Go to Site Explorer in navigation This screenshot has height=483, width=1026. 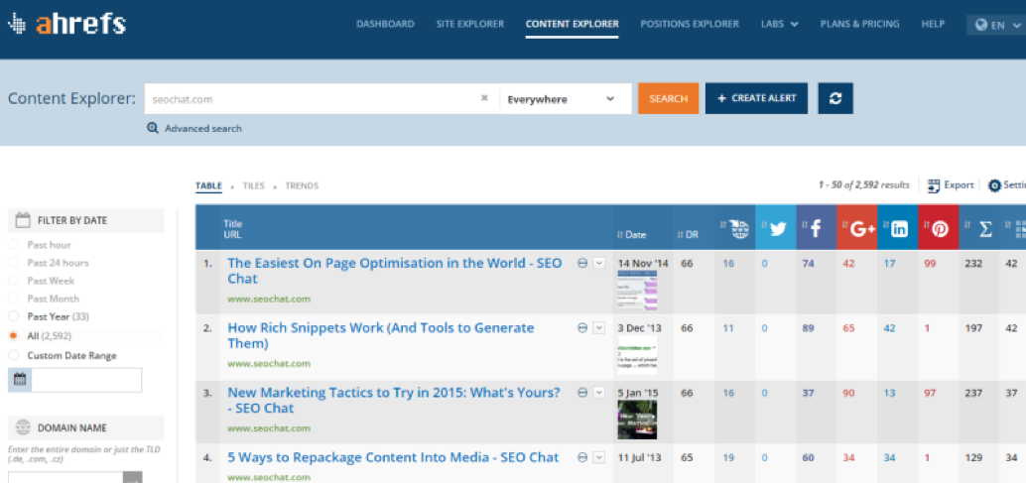(469, 24)
